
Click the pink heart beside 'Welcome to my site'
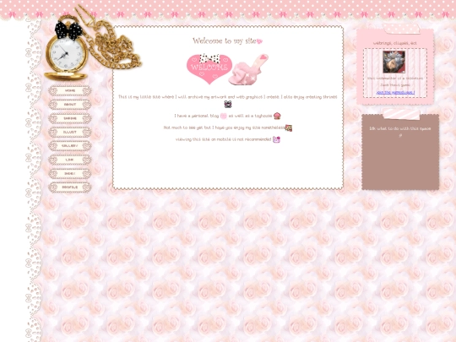(x=259, y=41)
